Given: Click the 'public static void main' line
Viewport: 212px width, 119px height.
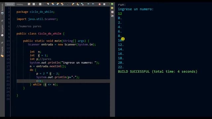Looking at the screenshot, I should [56, 41].
